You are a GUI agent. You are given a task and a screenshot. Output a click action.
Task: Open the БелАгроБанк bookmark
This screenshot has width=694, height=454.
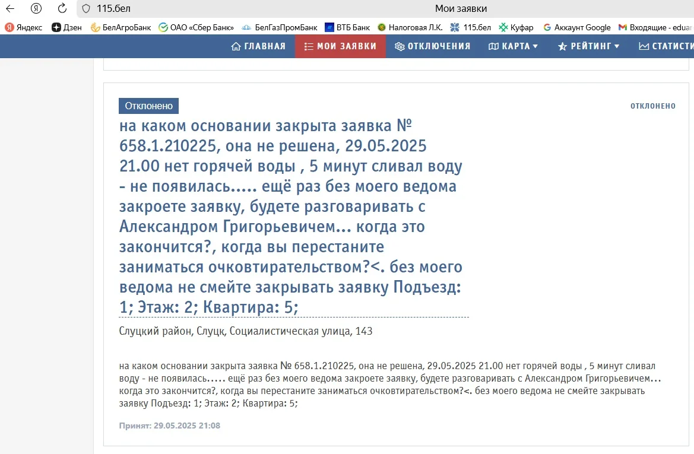click(121, 27)
